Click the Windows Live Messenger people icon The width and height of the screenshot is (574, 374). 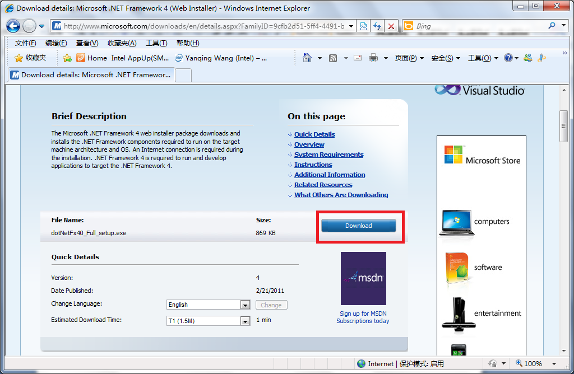tap(527, 58)
